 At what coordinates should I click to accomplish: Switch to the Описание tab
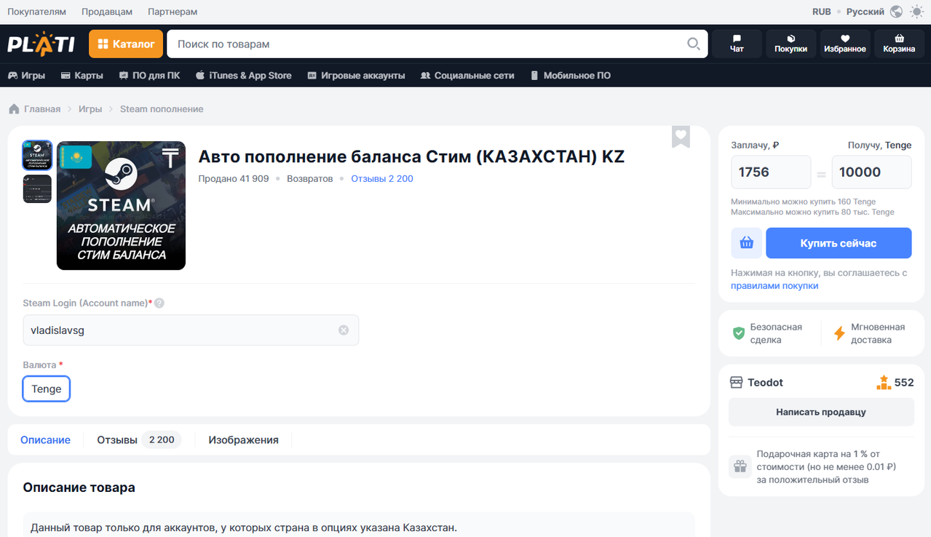(x=45, y=439)
